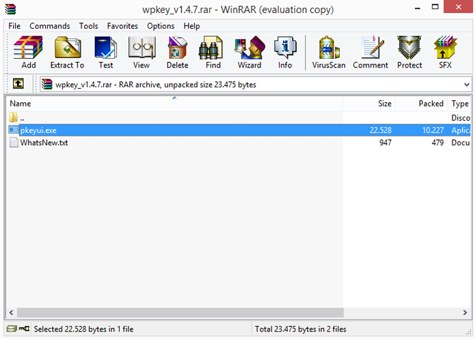The width and height of the screenshot is (475, 339).
Task: Launch the Wizard tool
Action: (x=249, y=53)
